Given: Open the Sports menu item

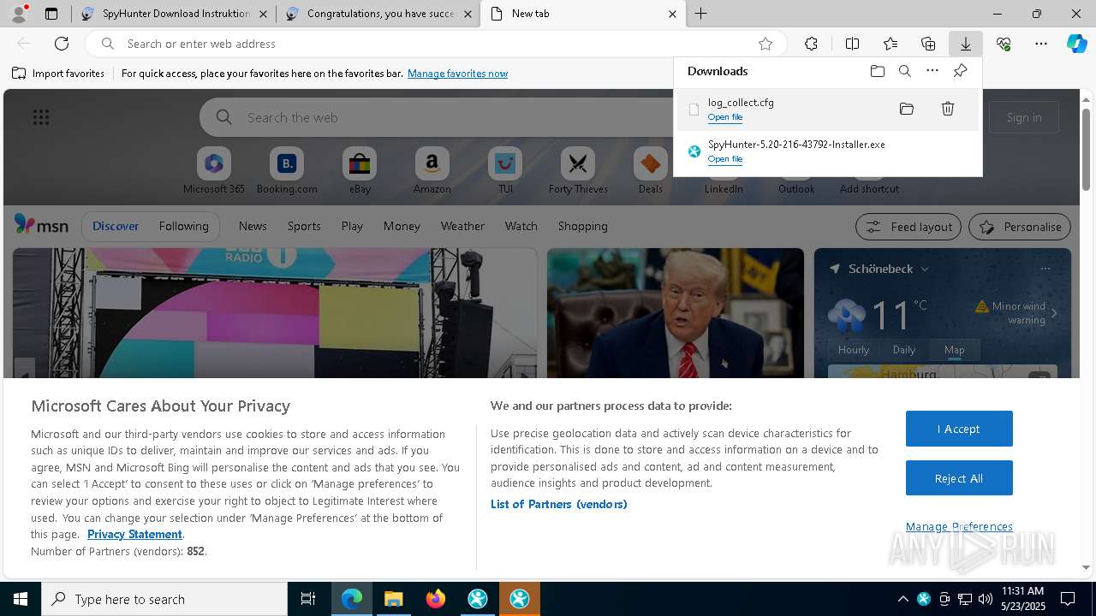Looking at the screenshot, I should (x=304, y=226).
